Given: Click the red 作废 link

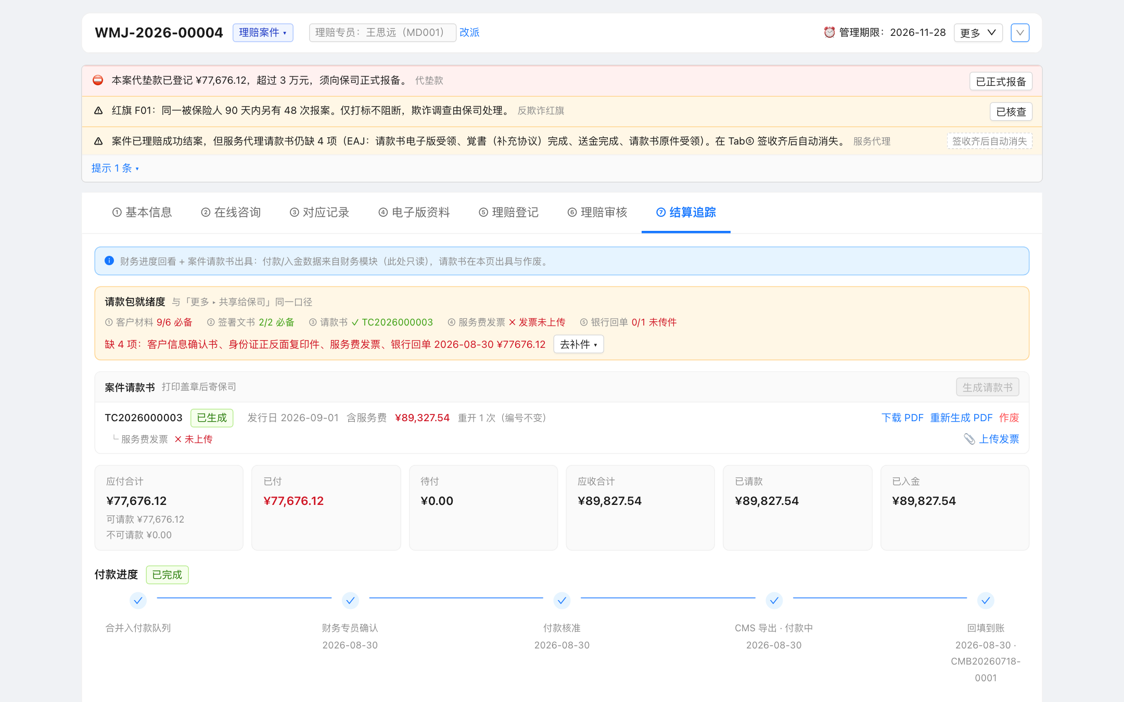Looking at the screenshot, I should coord(1009,418).
